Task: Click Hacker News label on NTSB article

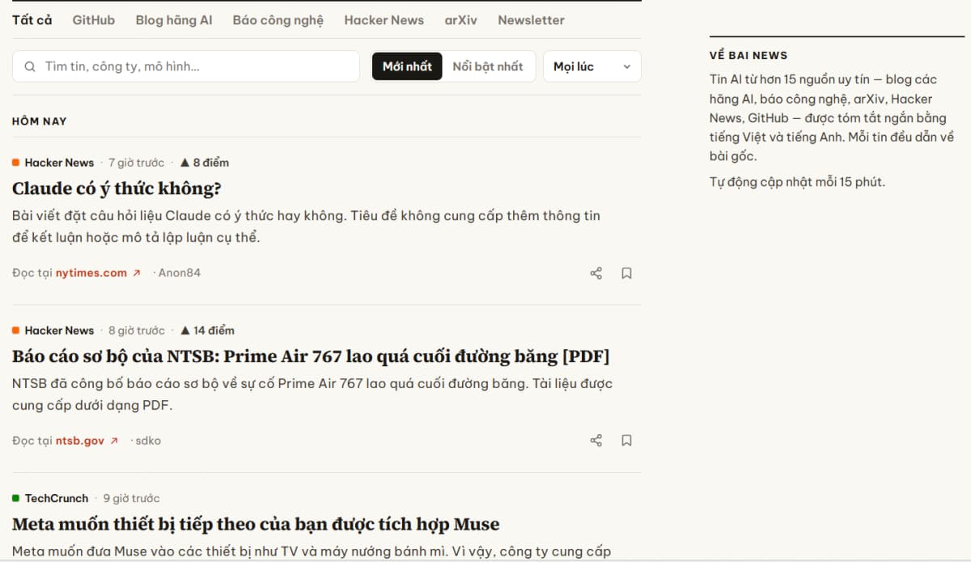Action: 59,330
